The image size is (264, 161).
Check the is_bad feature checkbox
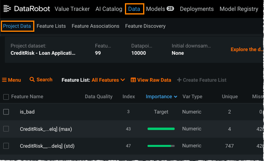tap(6, 112)
